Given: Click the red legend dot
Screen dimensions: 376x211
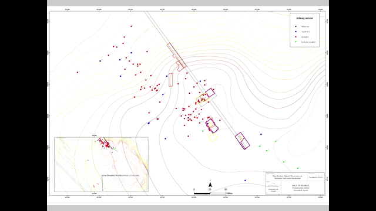Looking at the screenshot, I should pyautogui.click(x=296, y=37).
